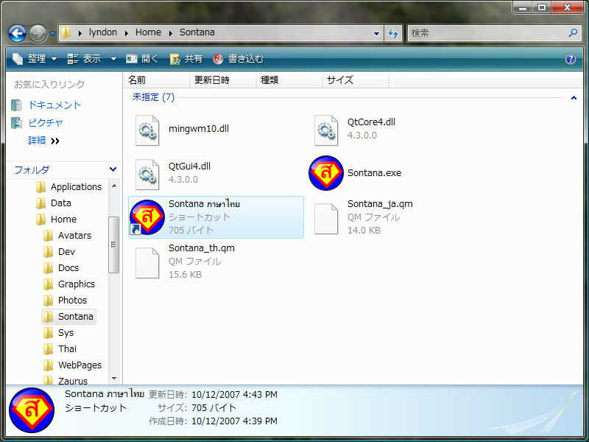
Task: Click the 共有 (Share) toolbar button
Action: 186,59
